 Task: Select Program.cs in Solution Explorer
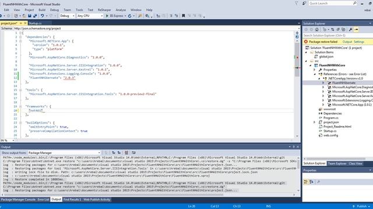(x=331, y=118)
